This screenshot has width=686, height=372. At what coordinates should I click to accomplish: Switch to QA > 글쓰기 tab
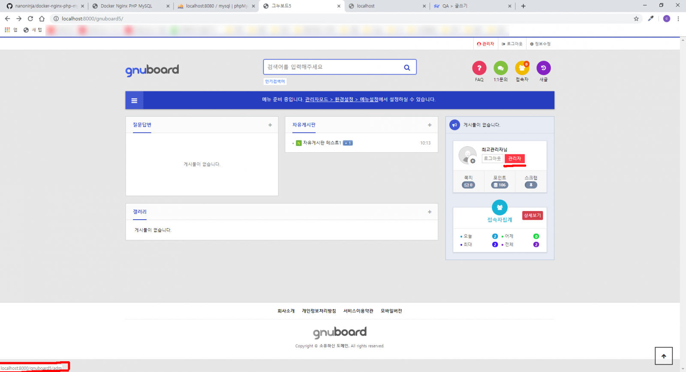pos(472,6)
